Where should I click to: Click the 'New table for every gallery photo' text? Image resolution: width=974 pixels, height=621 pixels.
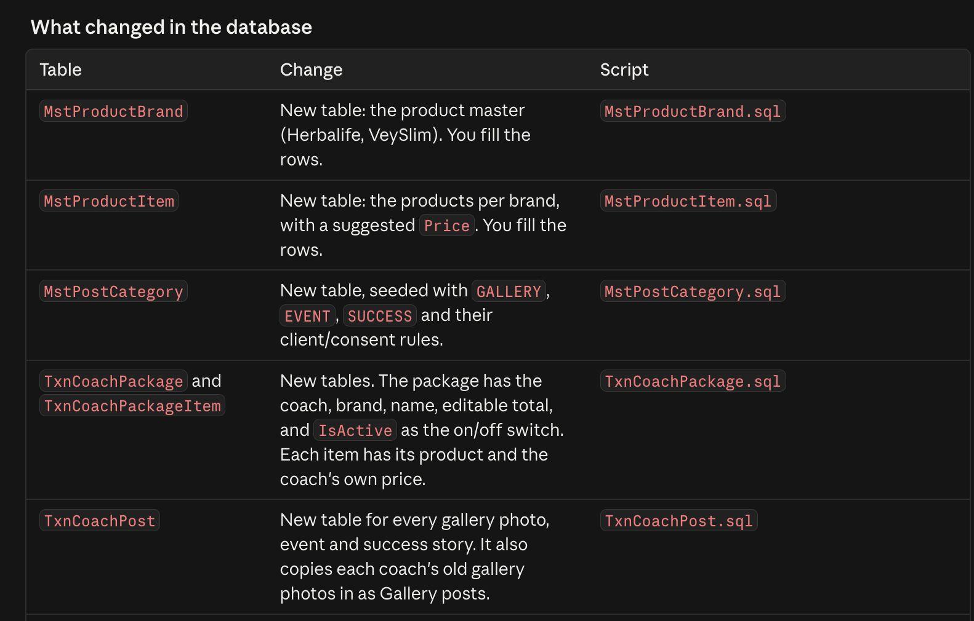414,520
